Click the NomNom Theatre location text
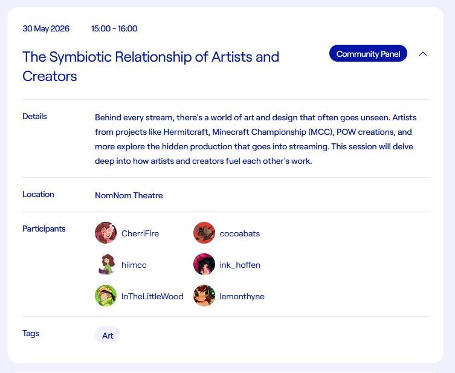The width and height of the screenshot is (455, 373). coord(129,195)
